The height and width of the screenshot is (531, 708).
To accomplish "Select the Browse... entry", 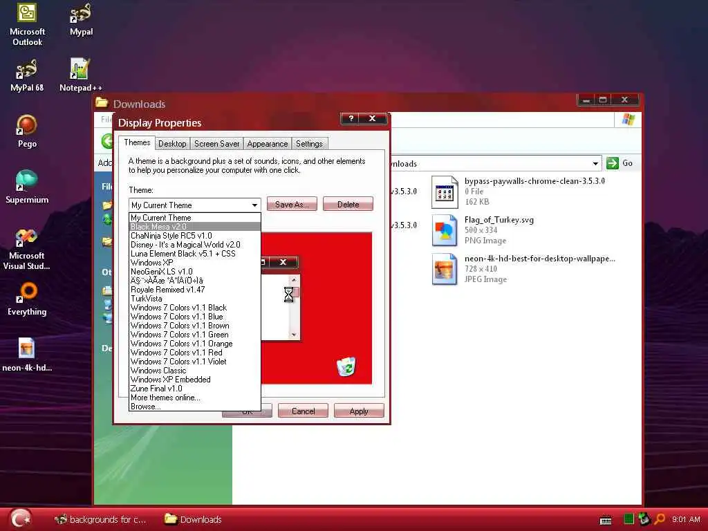I will coord(194,407).
